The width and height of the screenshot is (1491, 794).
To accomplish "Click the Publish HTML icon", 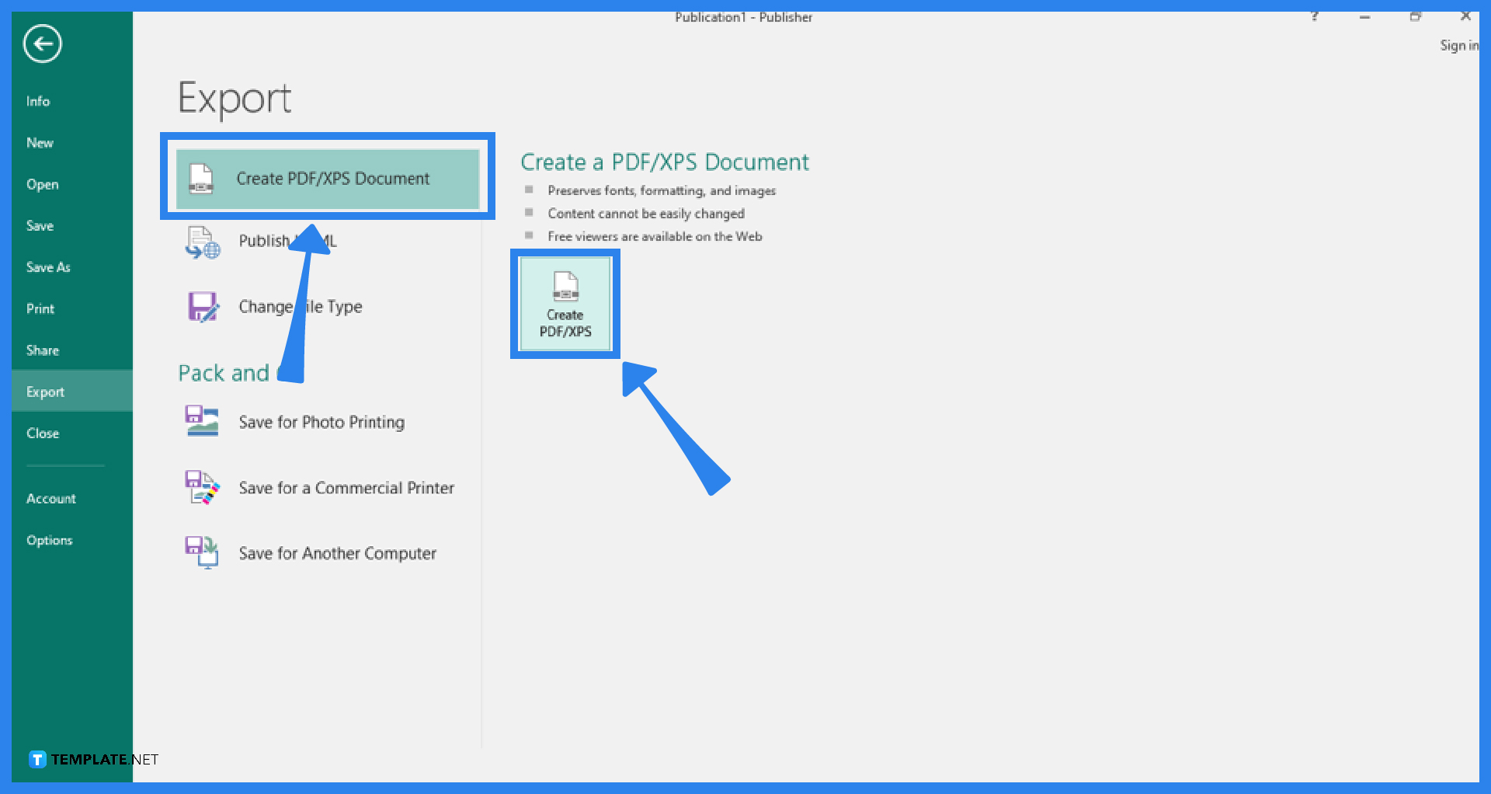I will point(201,241).
